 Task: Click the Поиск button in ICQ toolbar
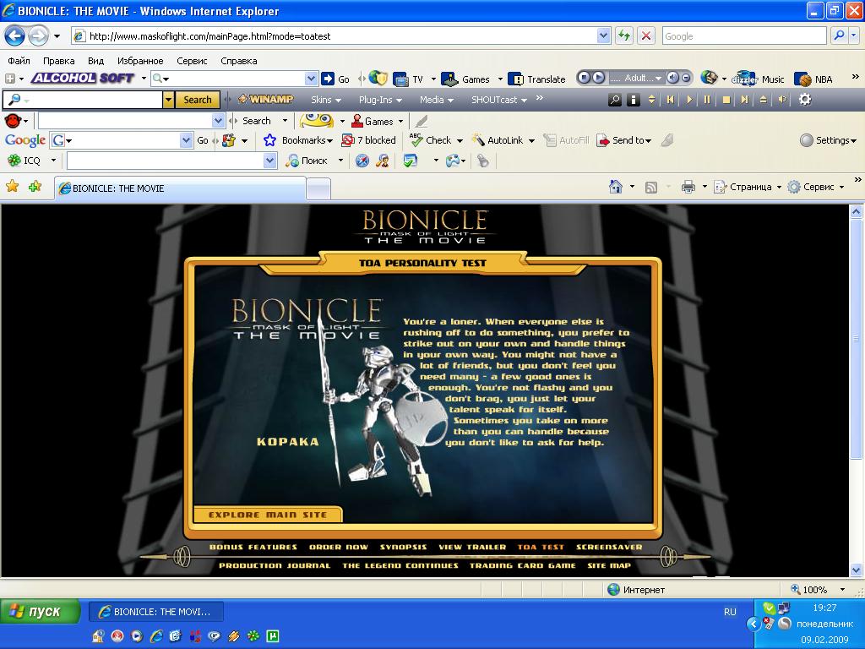tap(307, 161)
